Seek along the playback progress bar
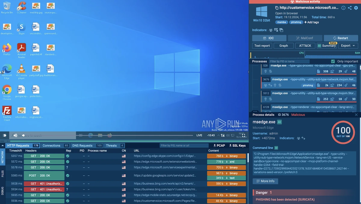Viewport: 361px width, 204px height. coord(108,135)
